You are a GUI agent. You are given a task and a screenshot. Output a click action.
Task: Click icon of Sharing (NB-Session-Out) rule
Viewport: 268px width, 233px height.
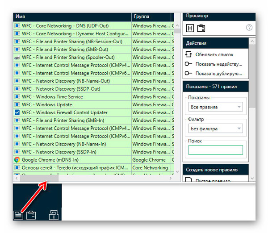click(17, 42)
